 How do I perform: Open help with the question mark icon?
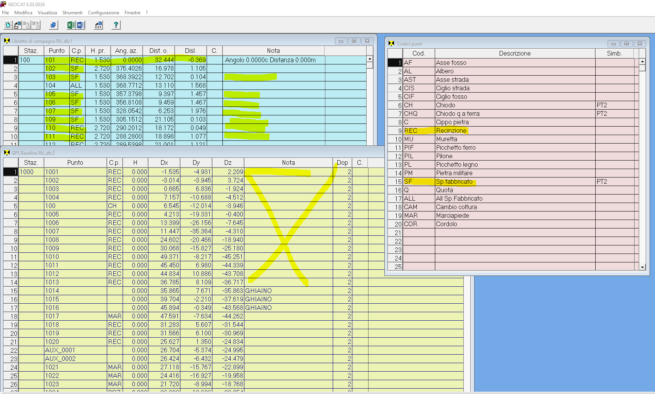[x=116, y=25]
